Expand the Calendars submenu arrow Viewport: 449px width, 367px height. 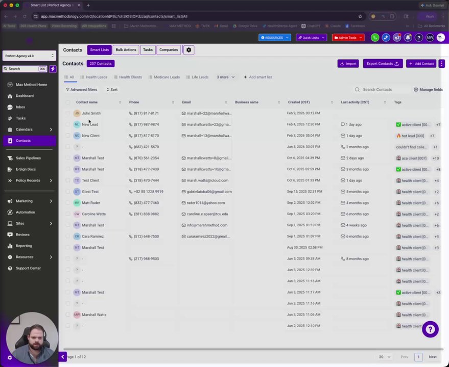[51, 129]
